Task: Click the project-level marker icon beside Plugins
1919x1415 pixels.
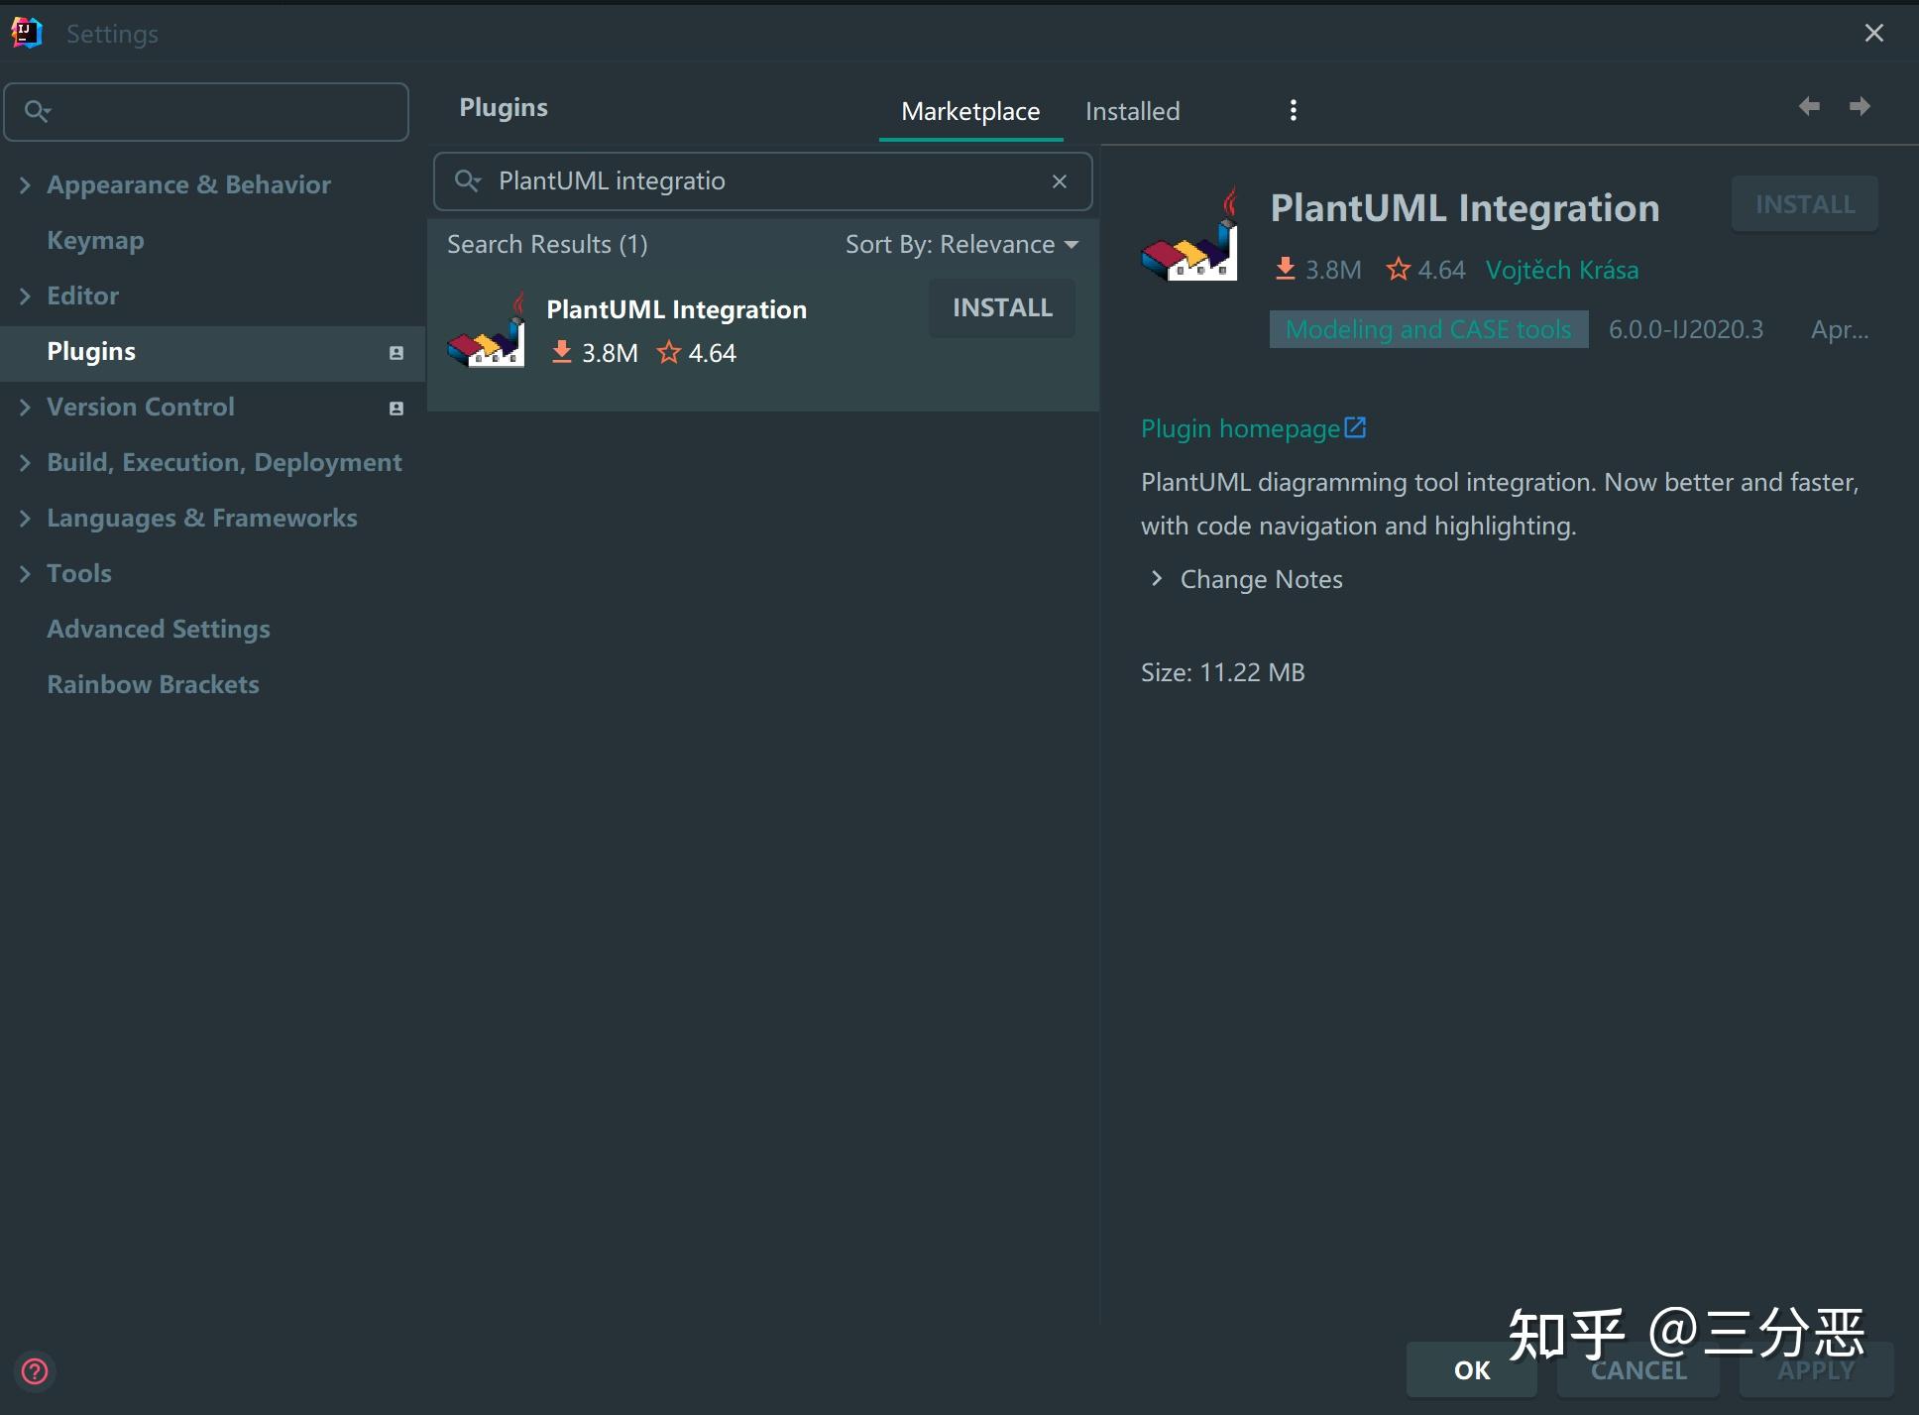Action: [x=396, y=353]
